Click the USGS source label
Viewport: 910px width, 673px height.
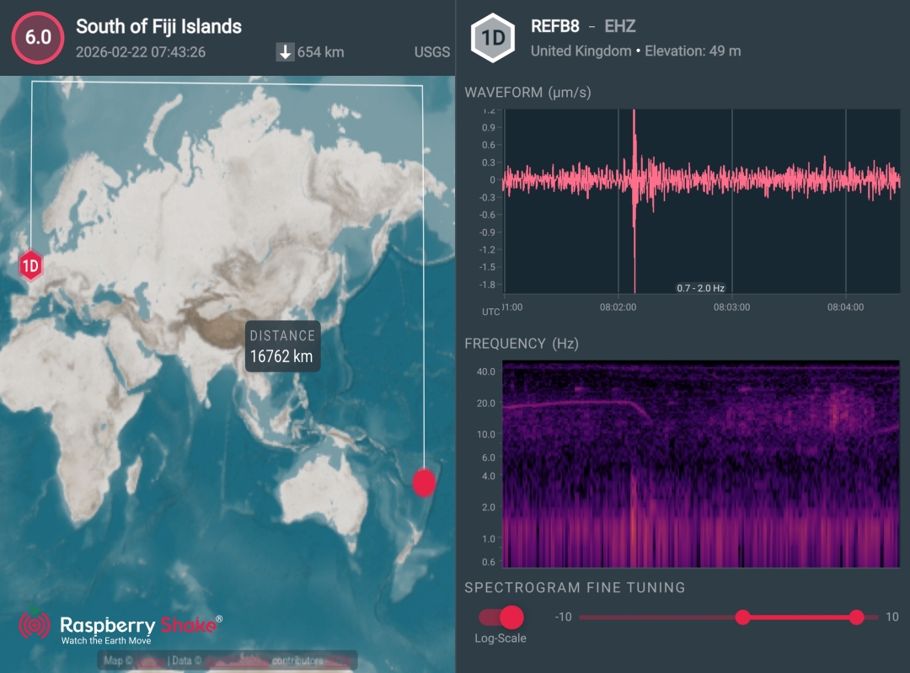pos(431,52)
